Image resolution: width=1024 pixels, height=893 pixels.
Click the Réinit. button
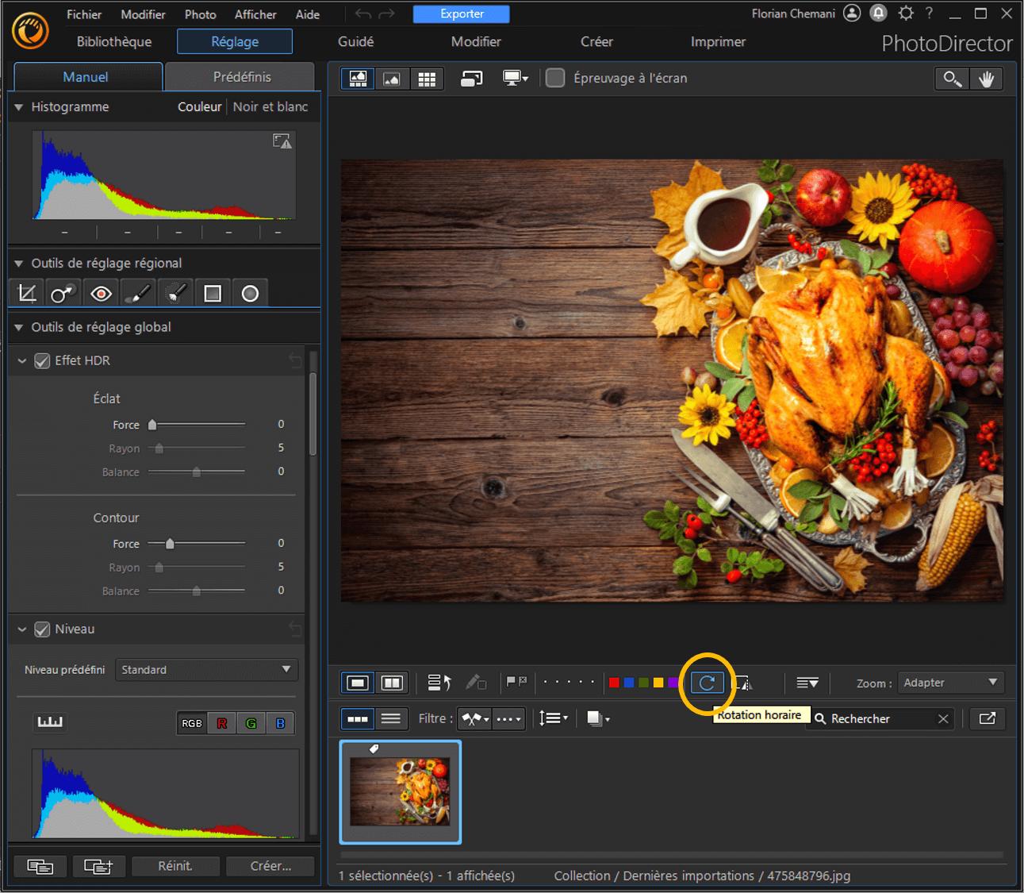tap(175, 866)
